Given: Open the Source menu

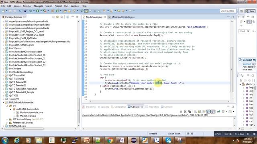Looking at the screenshot, I should click(x=17, y=6).
